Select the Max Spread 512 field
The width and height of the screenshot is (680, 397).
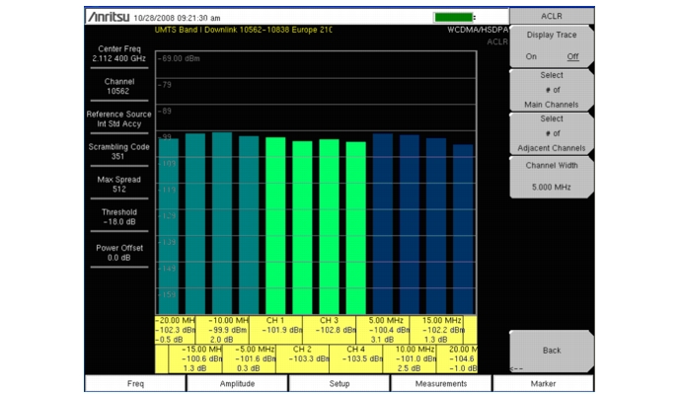pos(119,184)
